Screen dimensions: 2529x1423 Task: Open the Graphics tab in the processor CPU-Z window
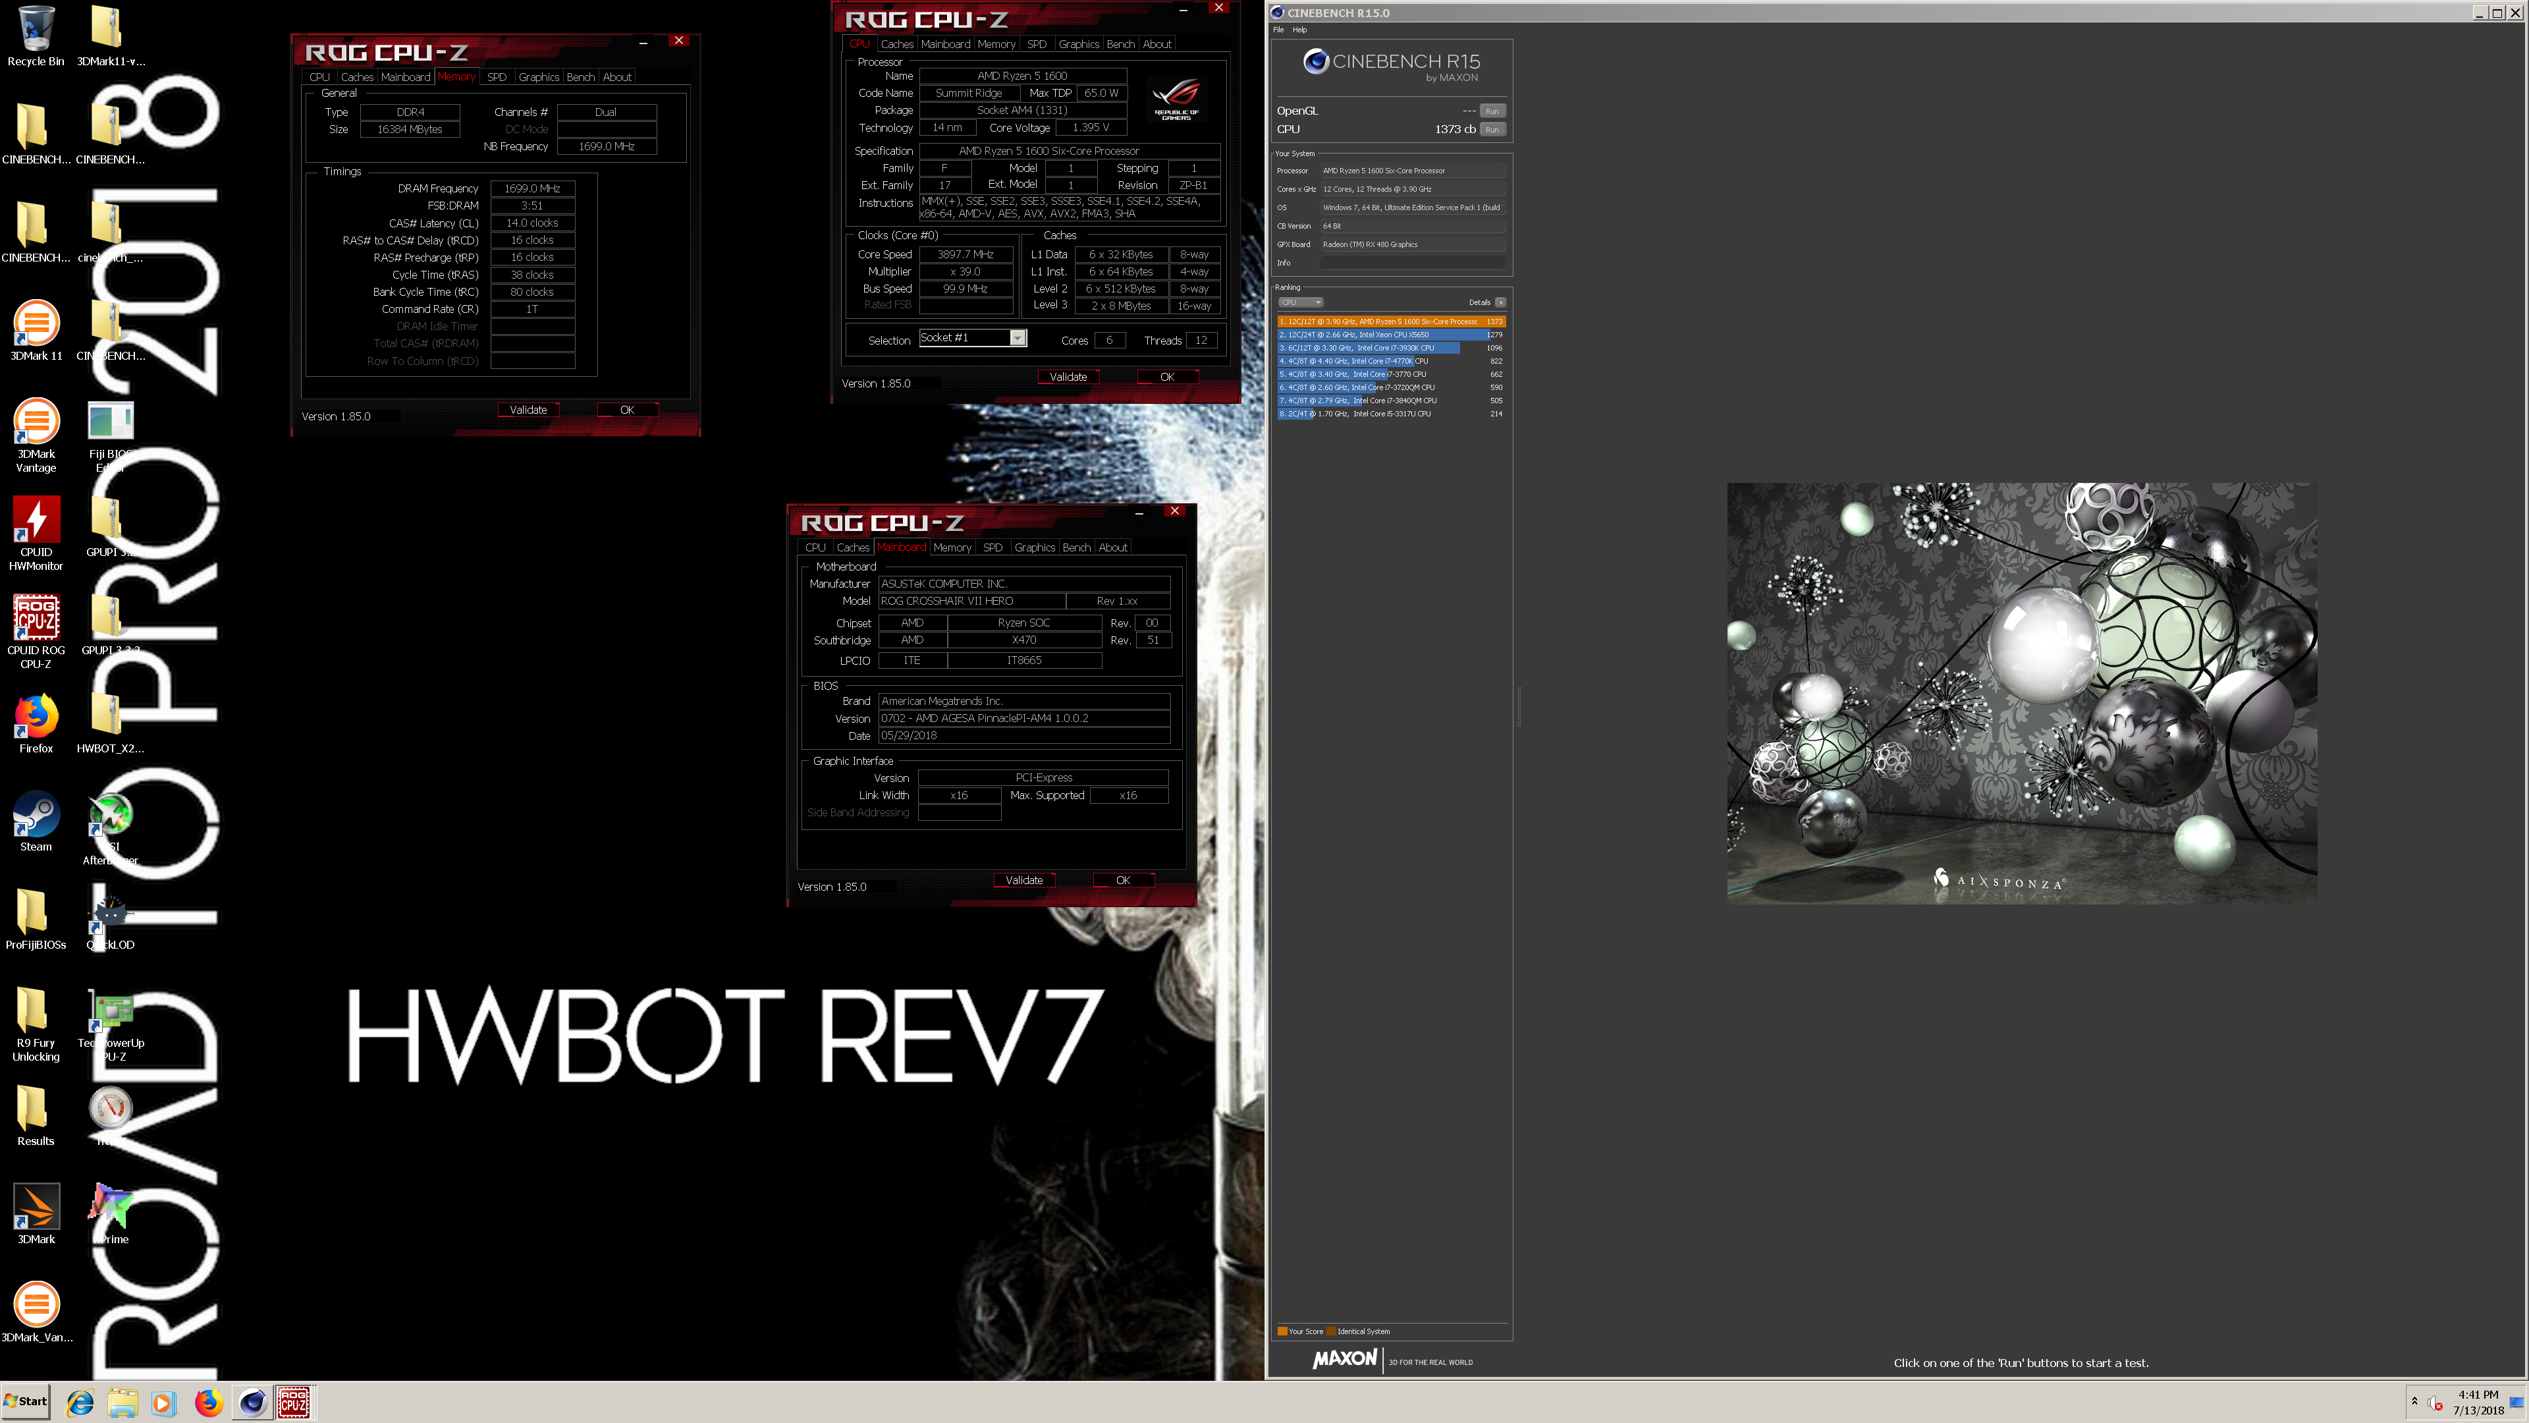coord(1078,44)
